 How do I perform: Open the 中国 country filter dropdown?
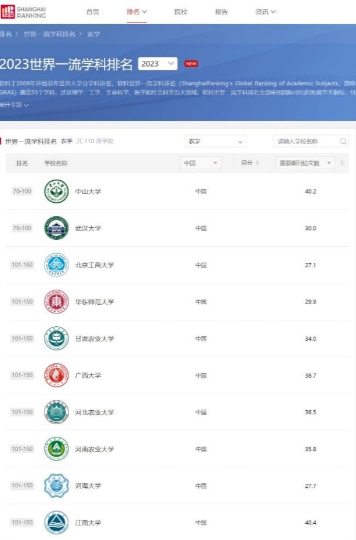[201, 163]
